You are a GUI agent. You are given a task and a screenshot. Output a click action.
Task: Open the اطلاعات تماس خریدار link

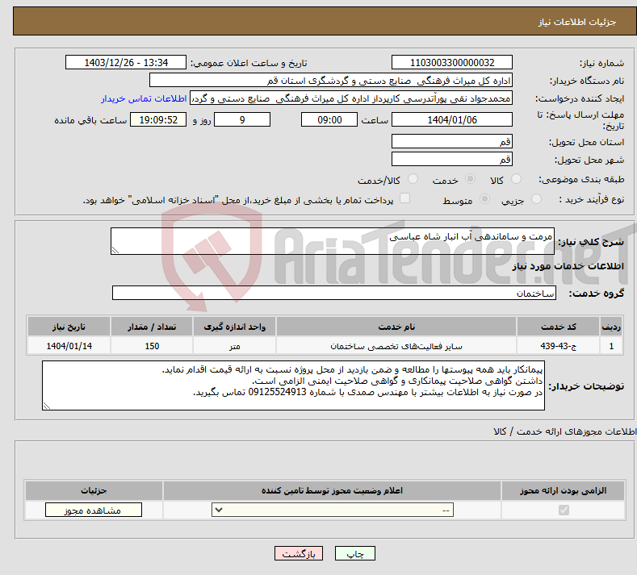pyautogui.click(x=144, y=98)
